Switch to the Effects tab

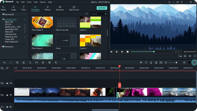tap(48, 8)
